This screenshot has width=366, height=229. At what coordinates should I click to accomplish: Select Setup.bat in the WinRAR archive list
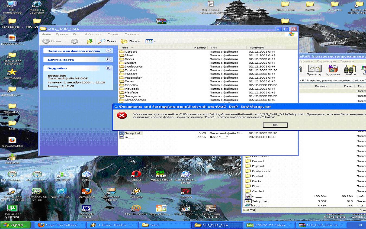257,201
